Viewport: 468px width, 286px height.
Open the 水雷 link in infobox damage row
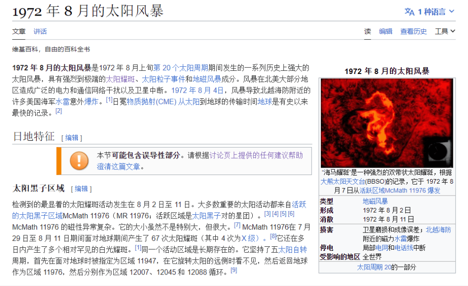pos(400,239)
